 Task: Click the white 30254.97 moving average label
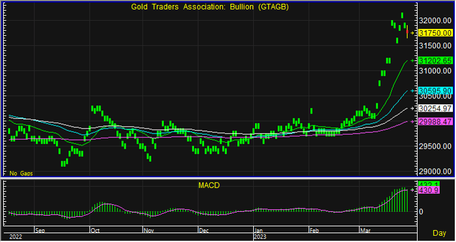click(435, 108)
